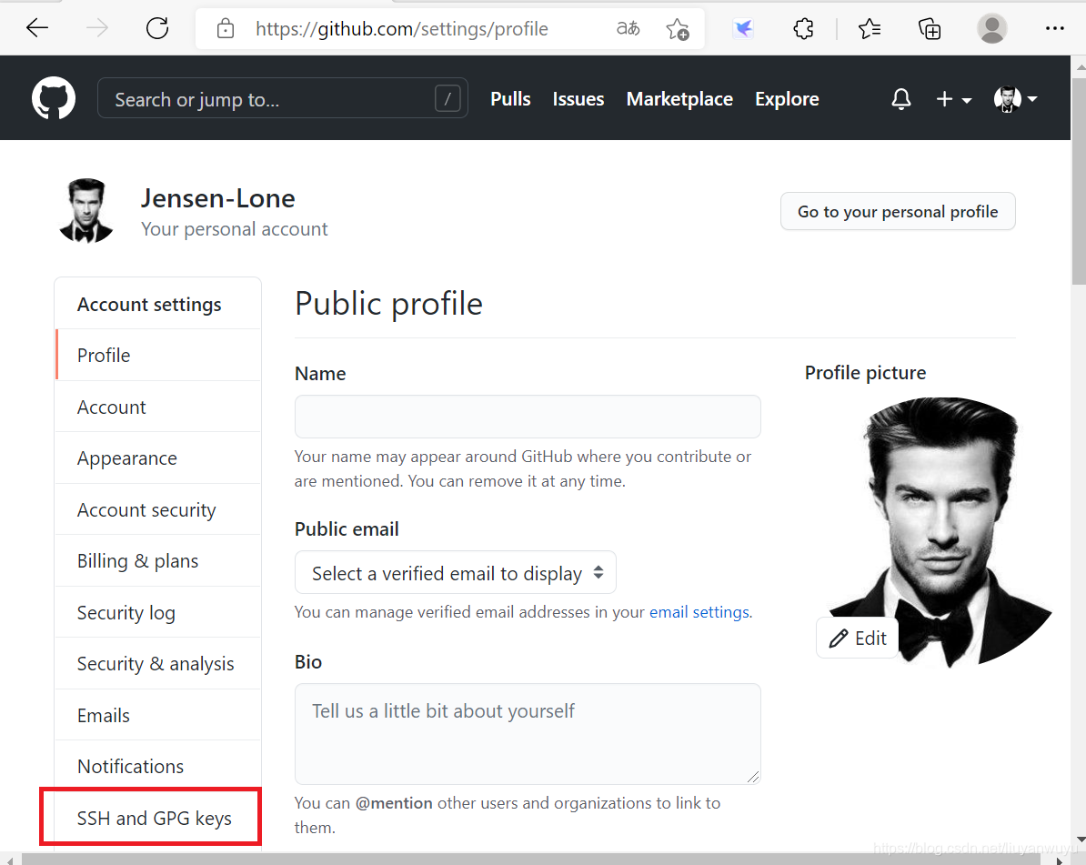Image resolution: width=1086 pixels, height=865 pixels.
Task: Open the Account settings page
Action: [158, 407]
